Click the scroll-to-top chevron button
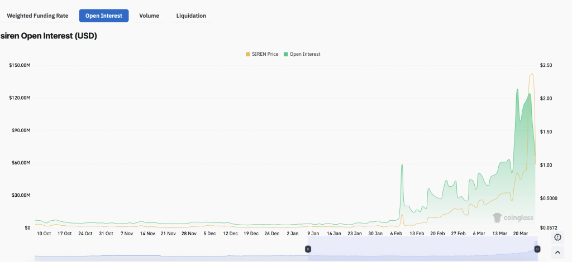 pos(557,253)
